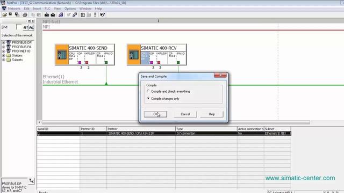The width and height of the screenshot is (344, 193).
Task: Click the exclamation mark toolbar icon
Action: coord(95,14)
